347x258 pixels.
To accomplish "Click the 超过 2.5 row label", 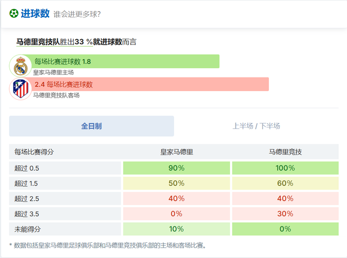I will 27,198.
